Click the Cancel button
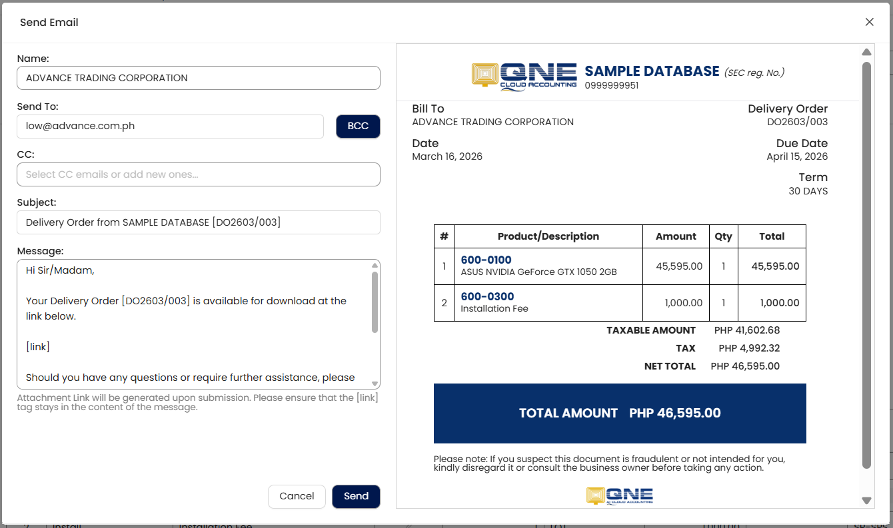Screen dimensions: 893x528 click(297, 496)
